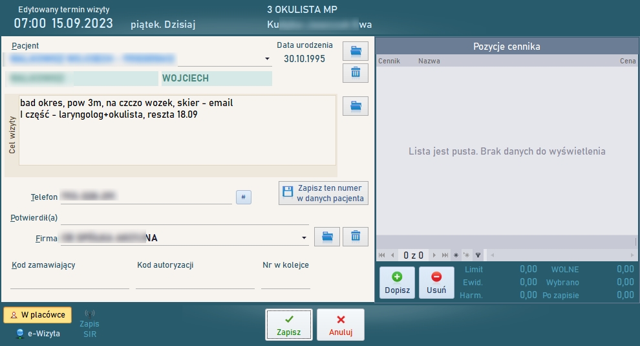Toggle Zapis SIR option
640x346 pixels.
click(90, 323)
